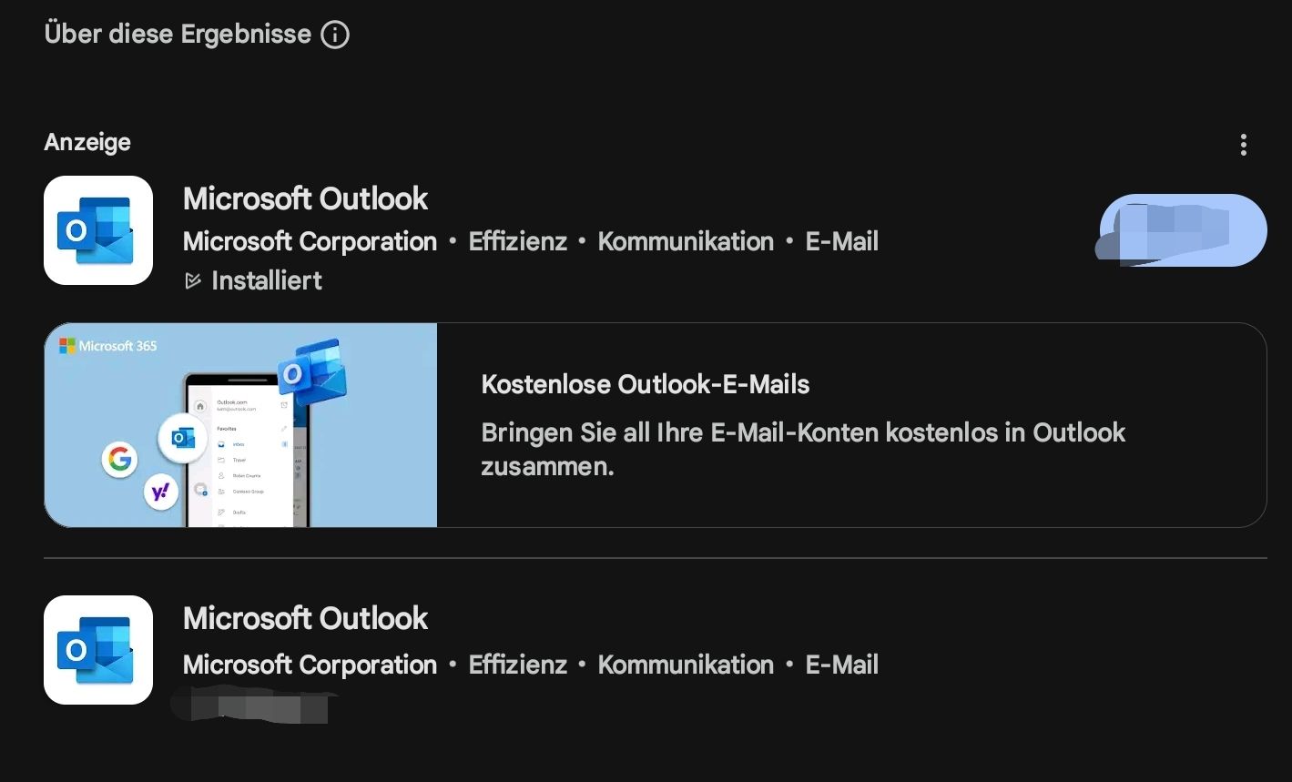Click the Google icon inside the promo image

(119, 459)
